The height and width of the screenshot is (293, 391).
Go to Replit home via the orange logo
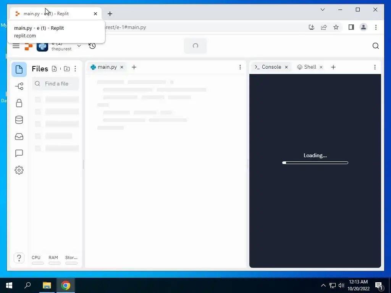(x=29, y=46)
